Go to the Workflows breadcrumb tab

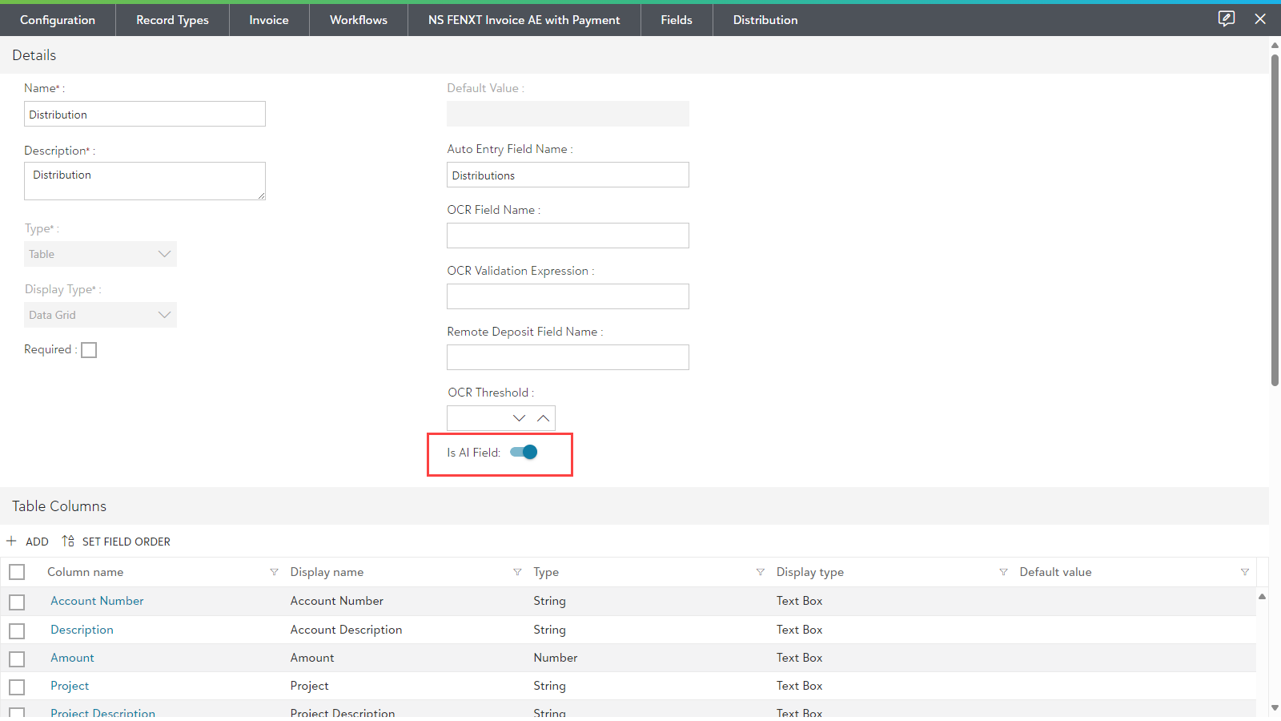click(358, 20)
